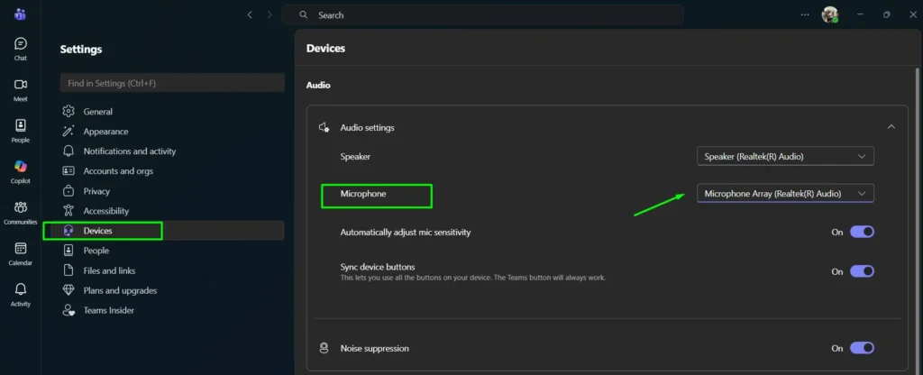The width and height of the screenshot is (923, 375).
Task: Click the Accounts and orgs card icon
Action: [x=69, y=170]
